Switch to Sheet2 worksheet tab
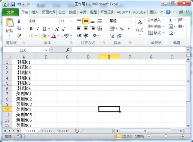Image resolution: width=193 pixels, height=142 pixels. coord(46,131)
